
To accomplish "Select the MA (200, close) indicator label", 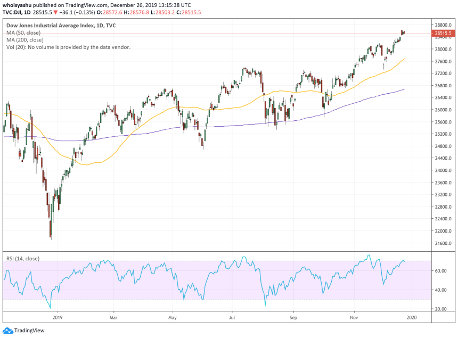I will tap(26, 39).
